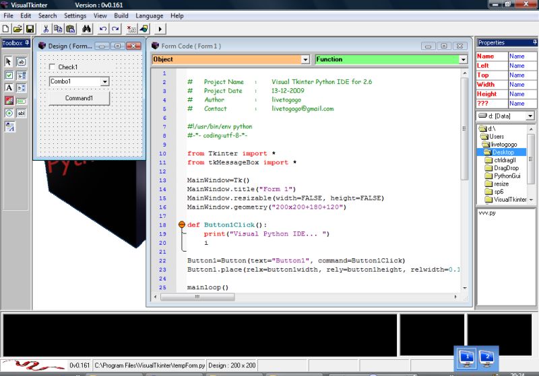The height and width of the screenshot is (376, 539).
Task: Select the ctrldragll folder
Action: point(501,160)
